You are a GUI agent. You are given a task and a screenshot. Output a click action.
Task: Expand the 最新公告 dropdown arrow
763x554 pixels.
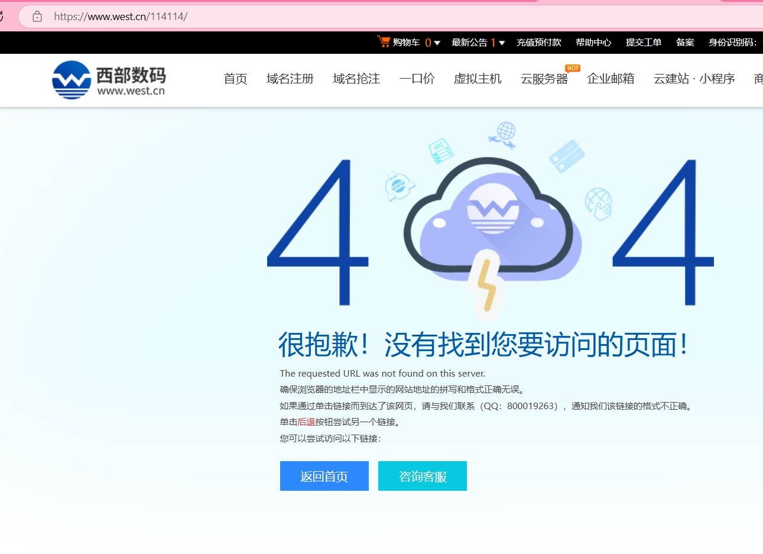point(502,43)
